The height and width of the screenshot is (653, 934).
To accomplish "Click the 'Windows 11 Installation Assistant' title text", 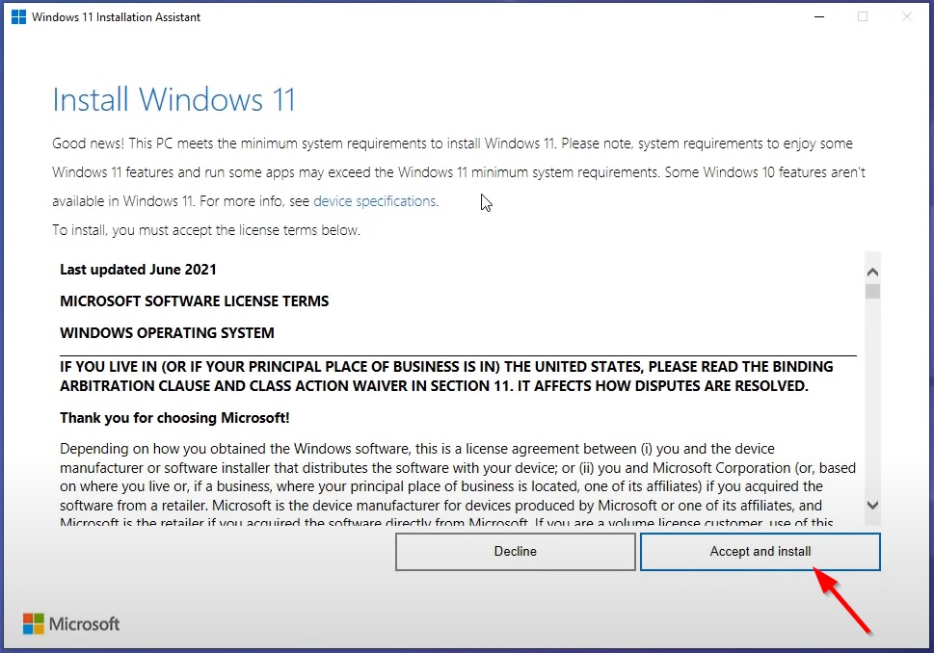I will [117, 17].
